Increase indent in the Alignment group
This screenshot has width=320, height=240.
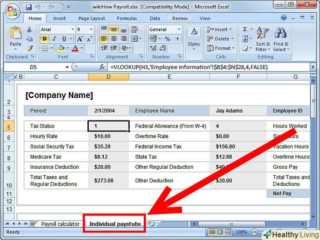(114, 48)
